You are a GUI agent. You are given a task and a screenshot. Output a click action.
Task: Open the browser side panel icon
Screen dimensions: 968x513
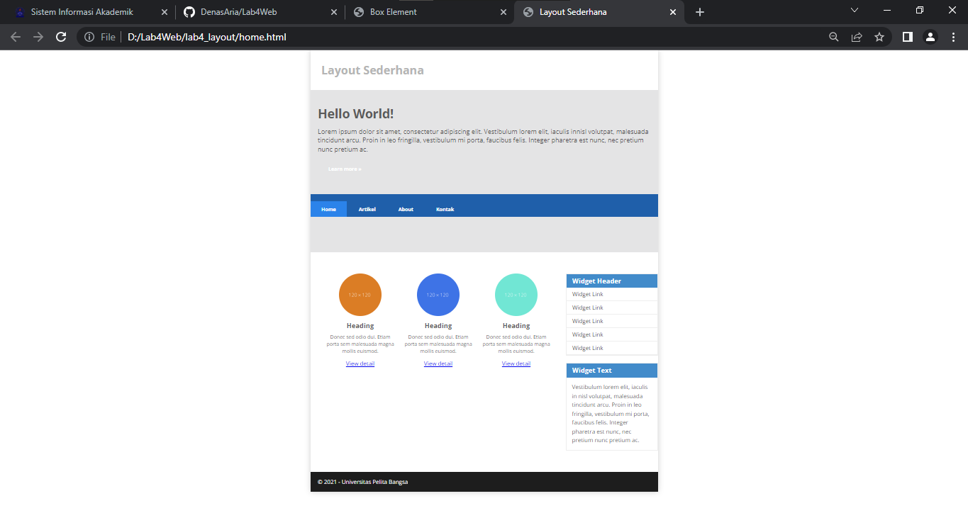[x=907, y=37]
